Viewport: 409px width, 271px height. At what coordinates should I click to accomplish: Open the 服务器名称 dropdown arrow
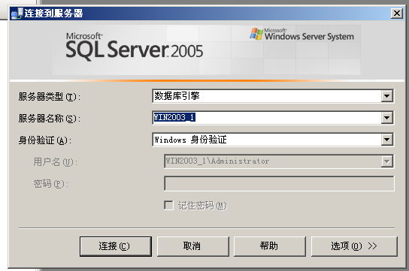[387, 118]
